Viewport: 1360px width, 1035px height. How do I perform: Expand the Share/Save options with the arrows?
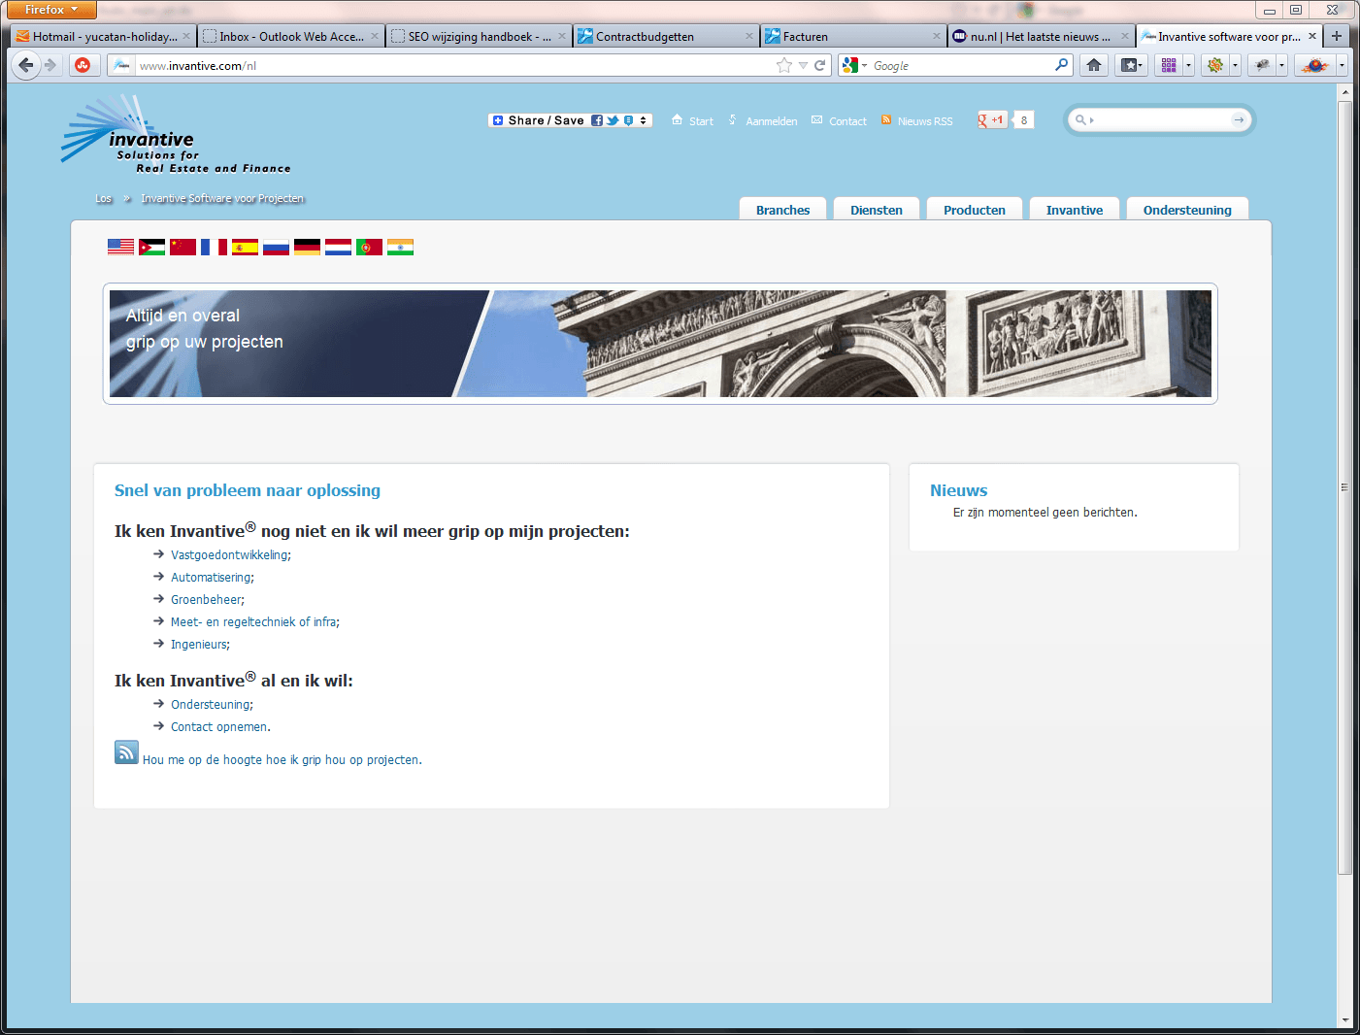tap(640, 120)
